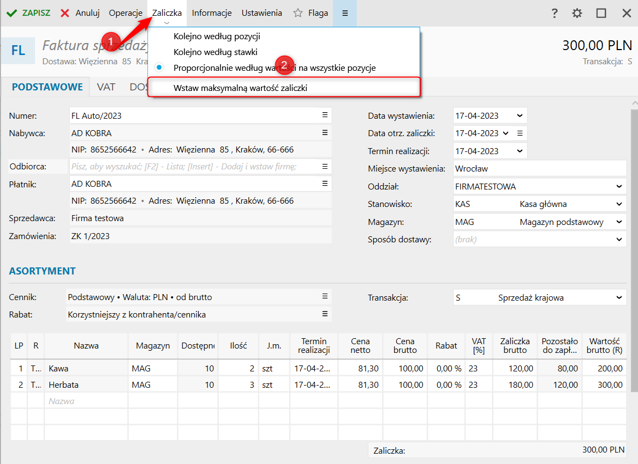This screenshot has width=638, height=464.
Task: Open list icon in Nabywca field
Action: click(x=325, y=133)
